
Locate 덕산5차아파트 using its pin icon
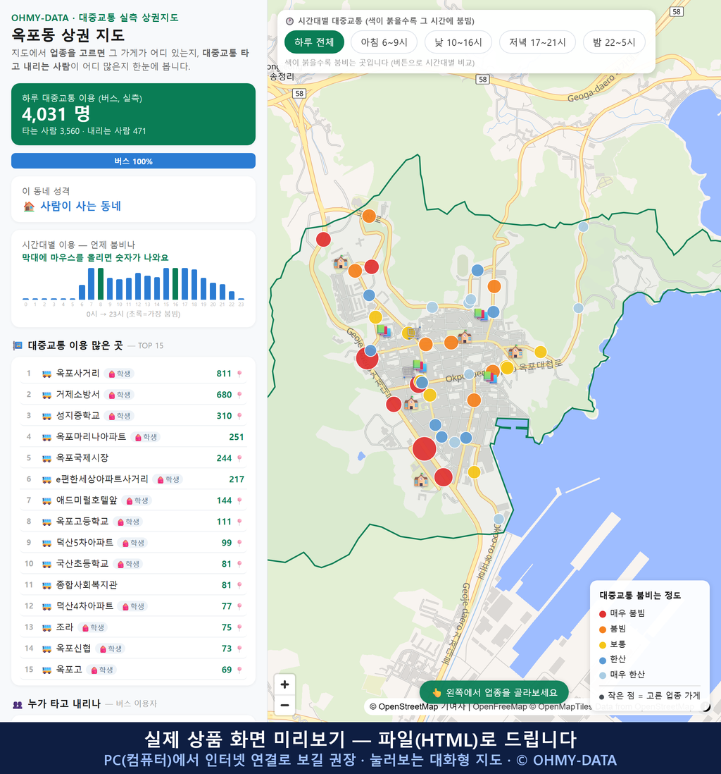(x=239, y=543)
